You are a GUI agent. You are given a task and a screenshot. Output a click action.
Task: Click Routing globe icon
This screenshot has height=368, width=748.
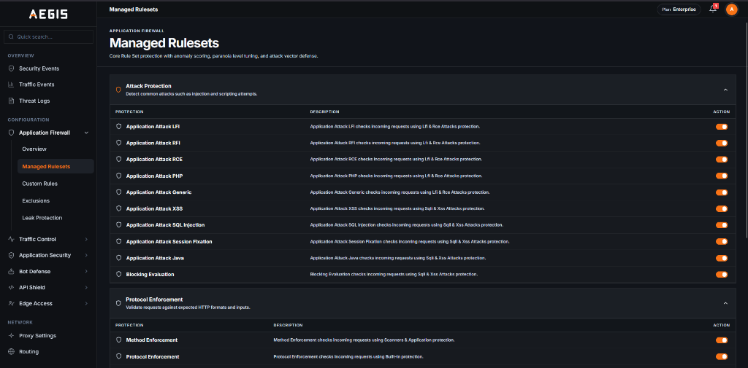click(x=12, y=352)
